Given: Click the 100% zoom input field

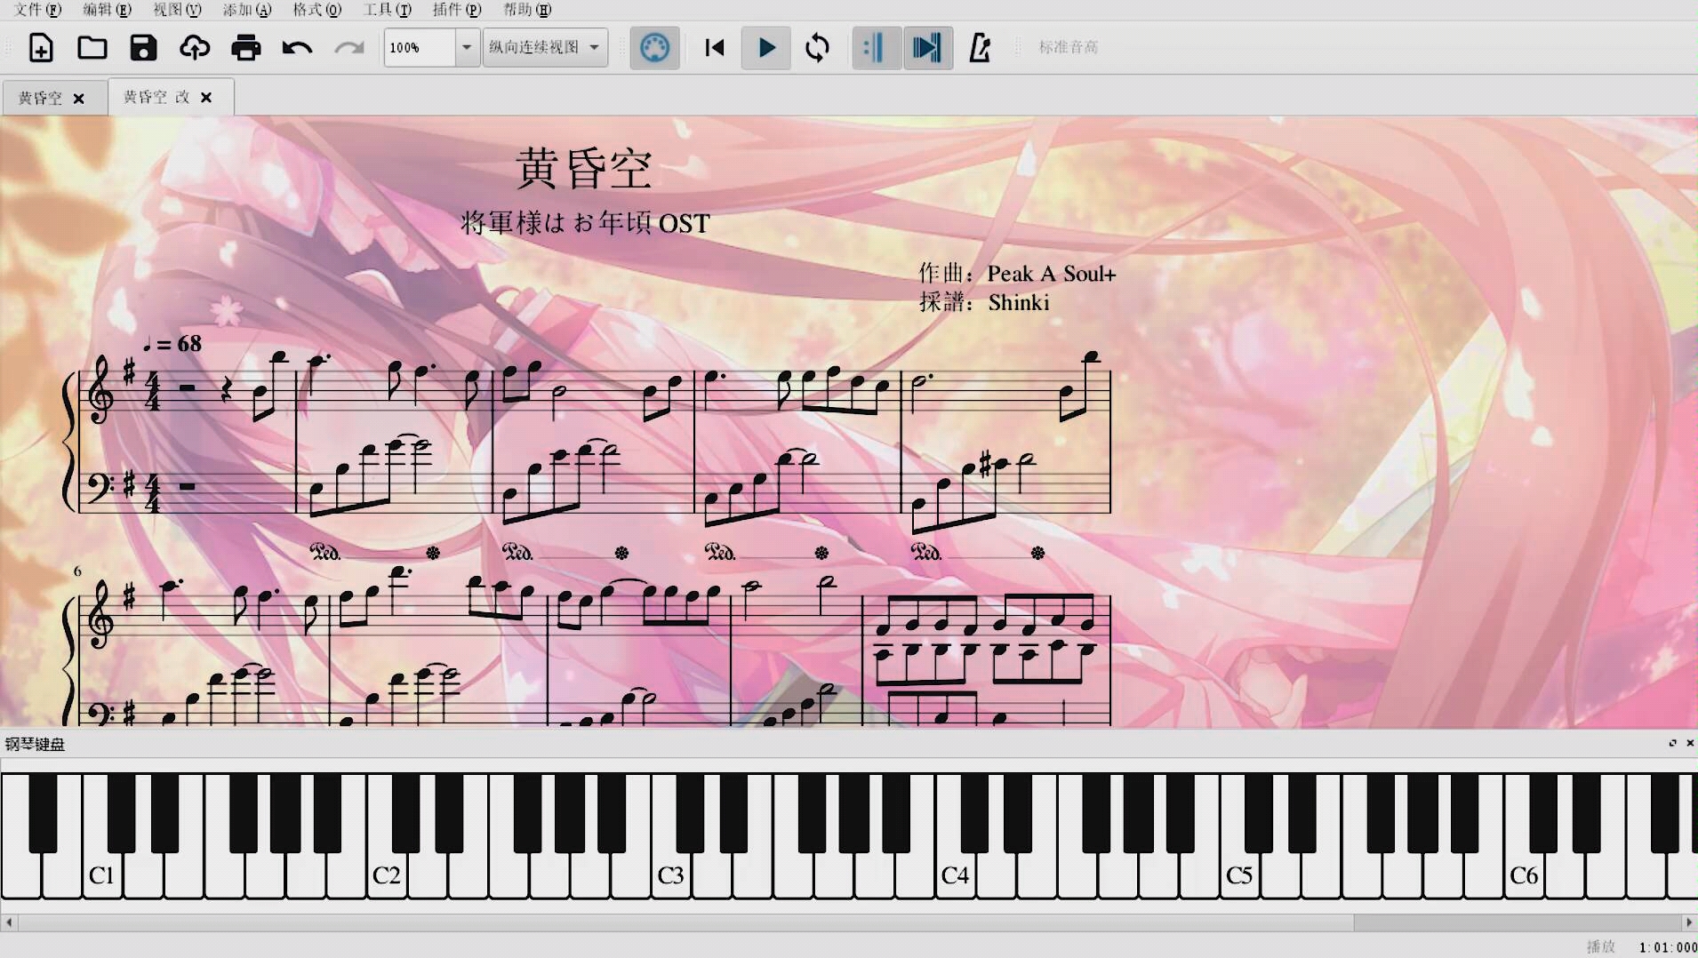Looking at the screenshot, I should click(x=420, y=47).
